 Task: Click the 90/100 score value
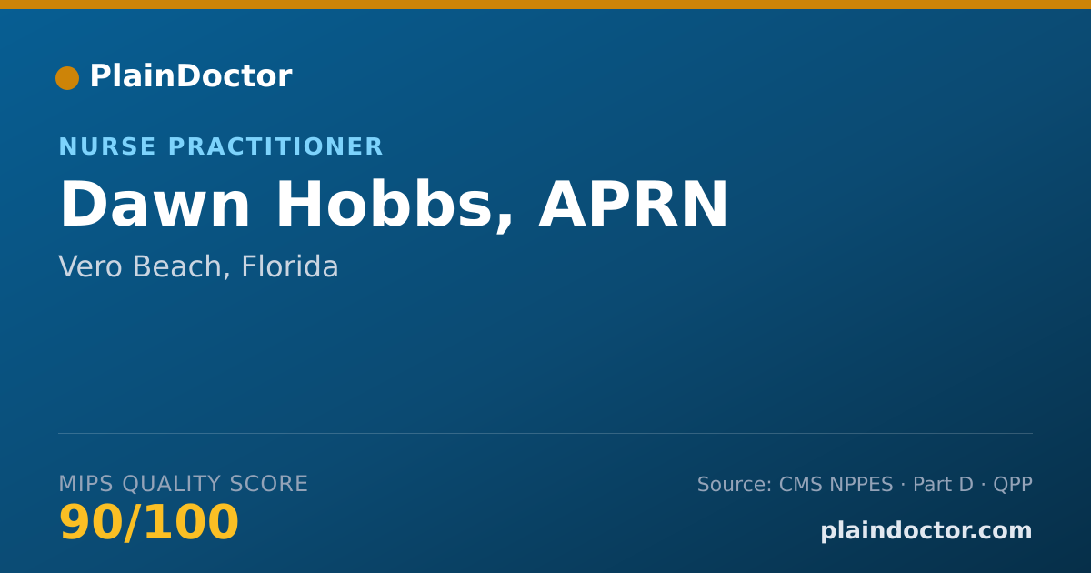pyautogui.click(x=149, y=524)
